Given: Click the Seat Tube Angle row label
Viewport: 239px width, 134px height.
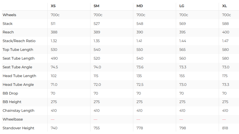Looking at the screenshot, I should [x=17, y=67].
